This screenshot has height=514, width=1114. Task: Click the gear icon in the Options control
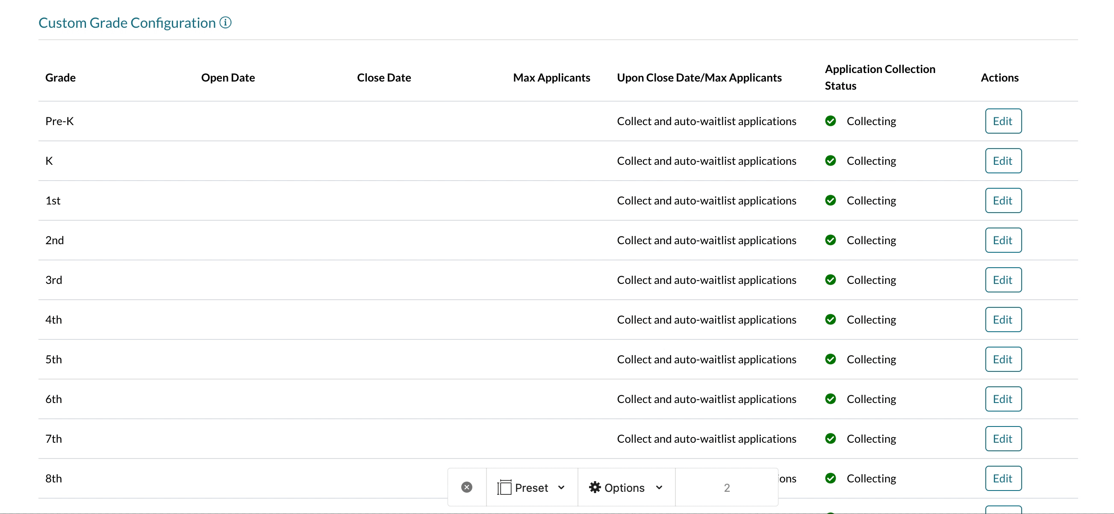pos(595,487)
